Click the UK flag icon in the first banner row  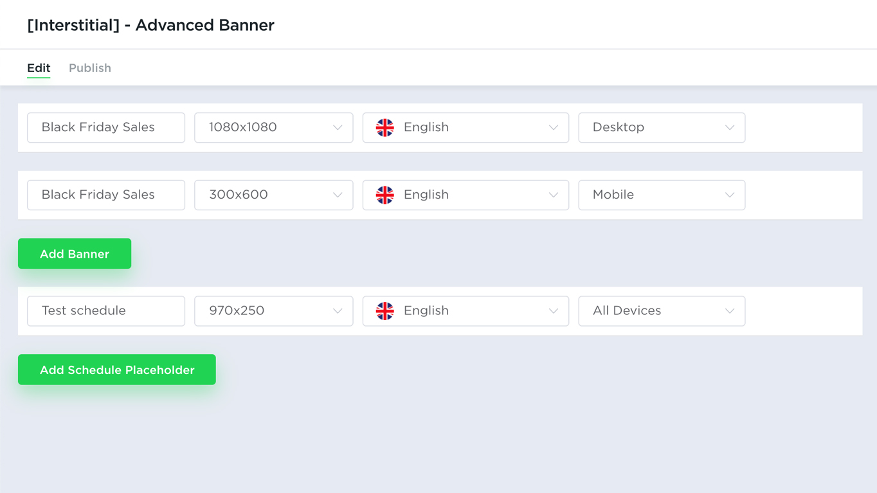coord(384,127)
